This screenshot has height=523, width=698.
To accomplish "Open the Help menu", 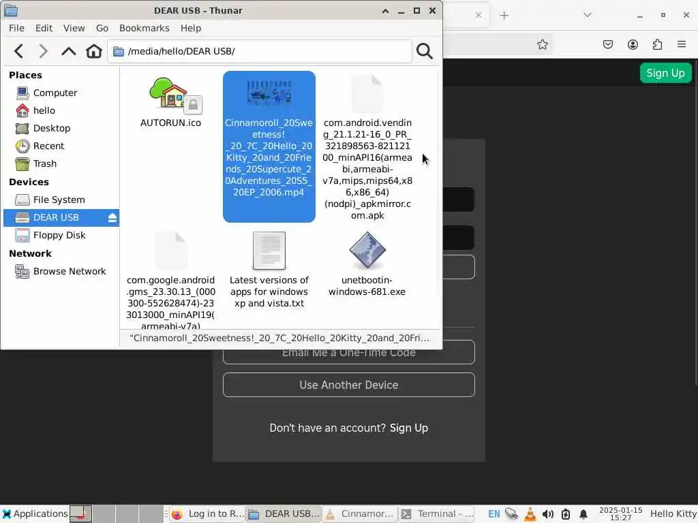I will tap(191, 28).
